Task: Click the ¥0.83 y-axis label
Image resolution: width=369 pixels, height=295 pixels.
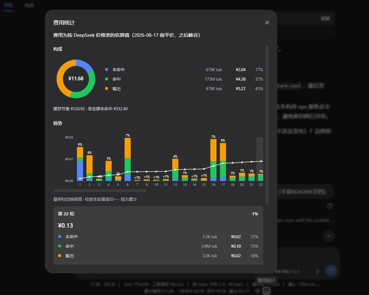Action: pos(69,137)
